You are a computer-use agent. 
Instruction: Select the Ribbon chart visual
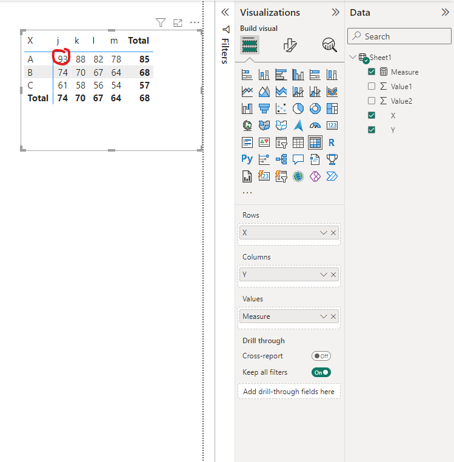click(332, 92)
